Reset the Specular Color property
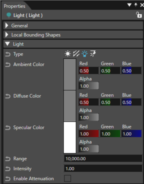144x184 pixels. point(8,128)
